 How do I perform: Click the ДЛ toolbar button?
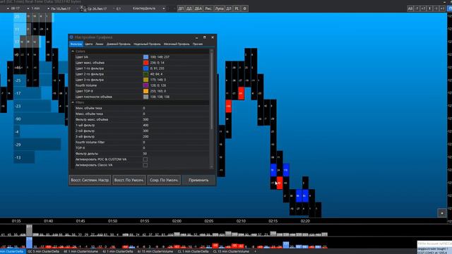pyautogui.click(x=229, y=8)
